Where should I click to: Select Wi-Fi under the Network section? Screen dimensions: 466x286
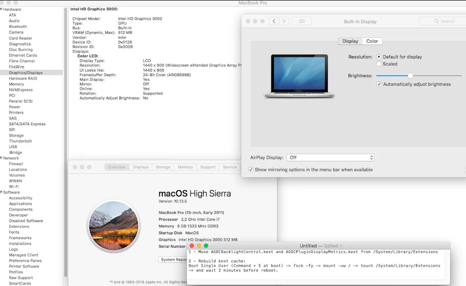click(x=14, y=186)
